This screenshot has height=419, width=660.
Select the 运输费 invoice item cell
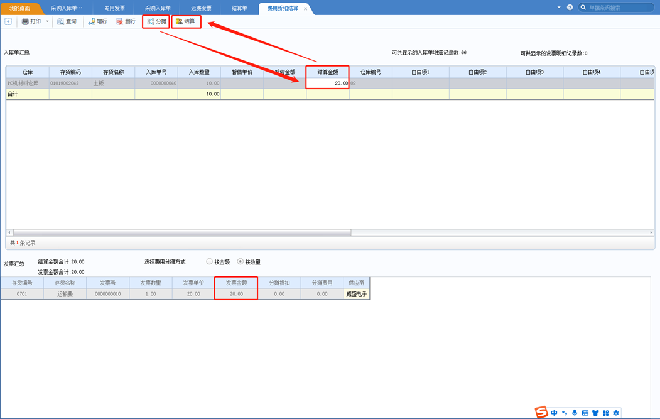tap(65, 293)
